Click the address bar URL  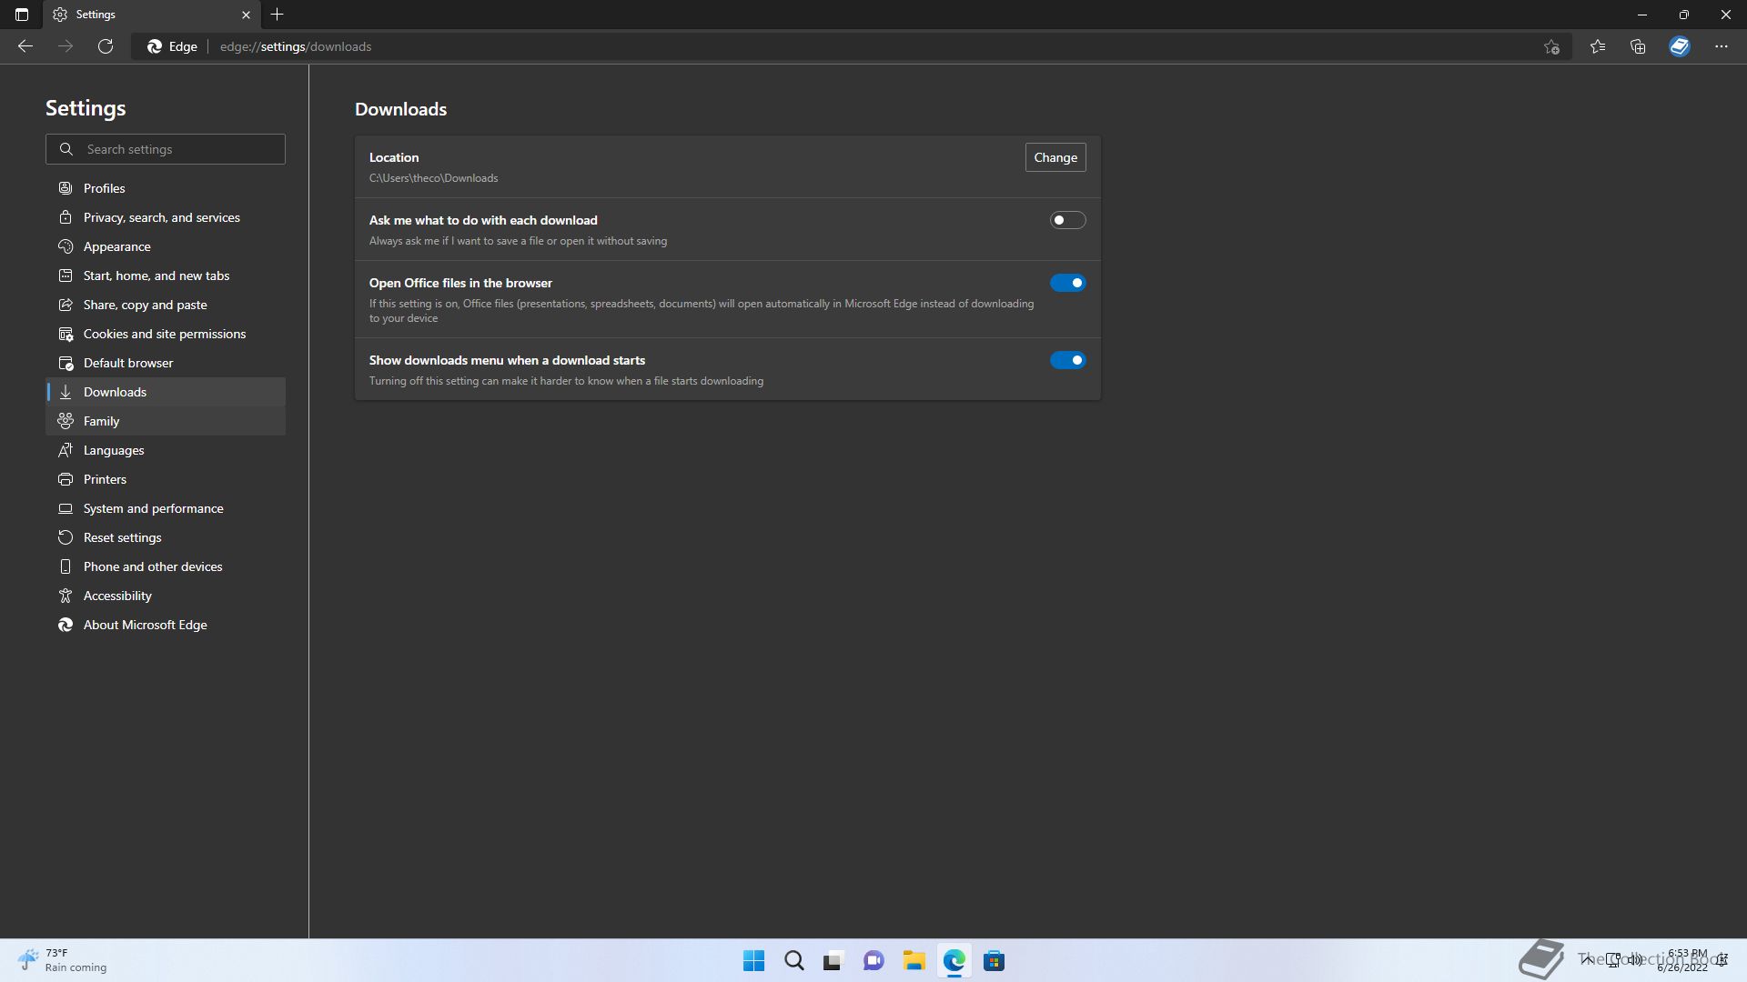click(295, 46)
